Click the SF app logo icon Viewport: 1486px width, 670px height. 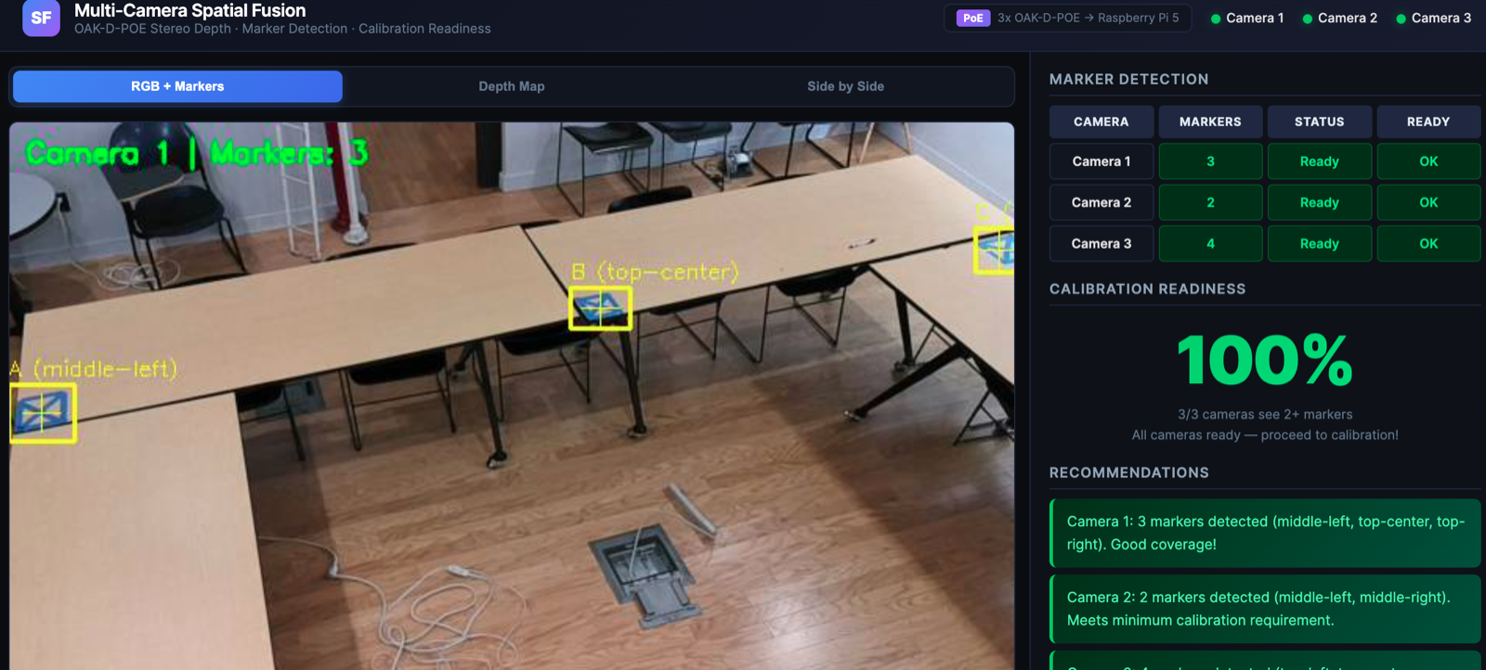click(x=41, y=18)
